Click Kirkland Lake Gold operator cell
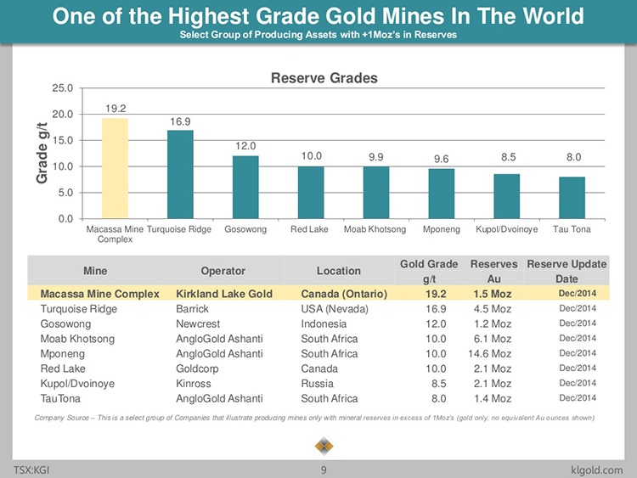This screenshot has height=478, width=637. (x=224, y=294)
